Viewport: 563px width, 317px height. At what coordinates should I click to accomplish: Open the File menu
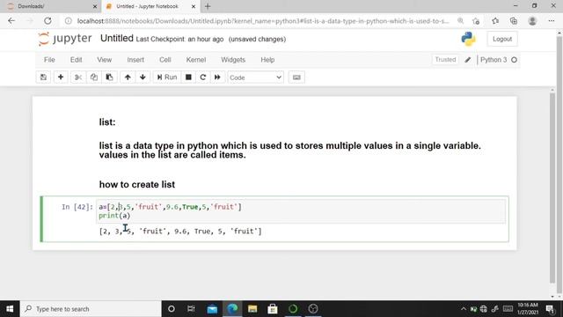click(49, 60)
